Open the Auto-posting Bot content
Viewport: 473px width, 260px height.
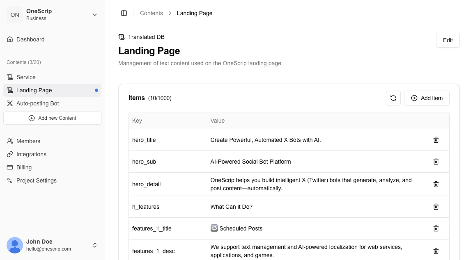click(x=52, y=103)
